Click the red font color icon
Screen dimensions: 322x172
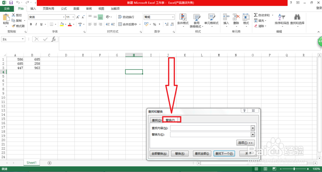coord(70,24)
